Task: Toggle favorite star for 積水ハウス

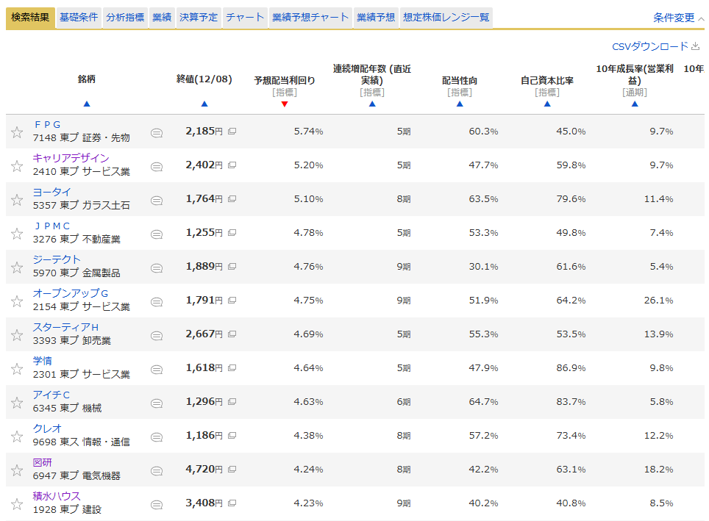Action: point(17,504)
